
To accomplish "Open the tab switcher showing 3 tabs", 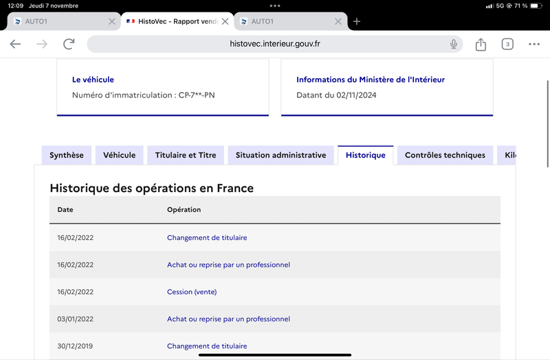I will (507, 44).
